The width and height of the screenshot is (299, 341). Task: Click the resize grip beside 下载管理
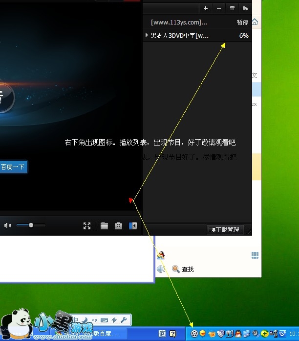pos(249,232)
